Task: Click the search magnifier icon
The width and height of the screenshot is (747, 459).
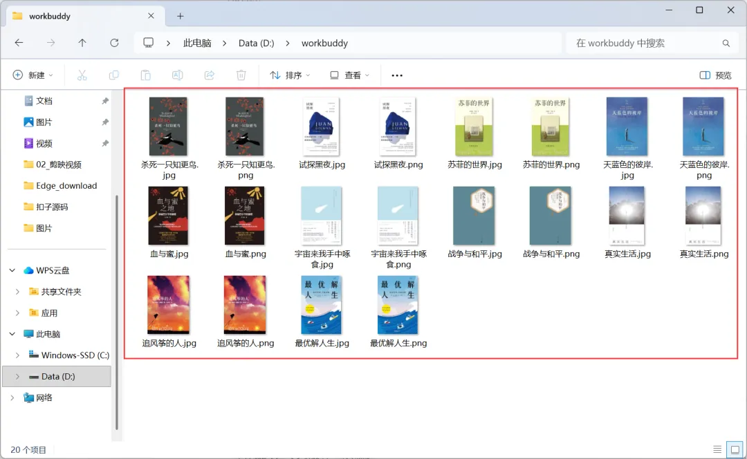Action: [726, 44]
